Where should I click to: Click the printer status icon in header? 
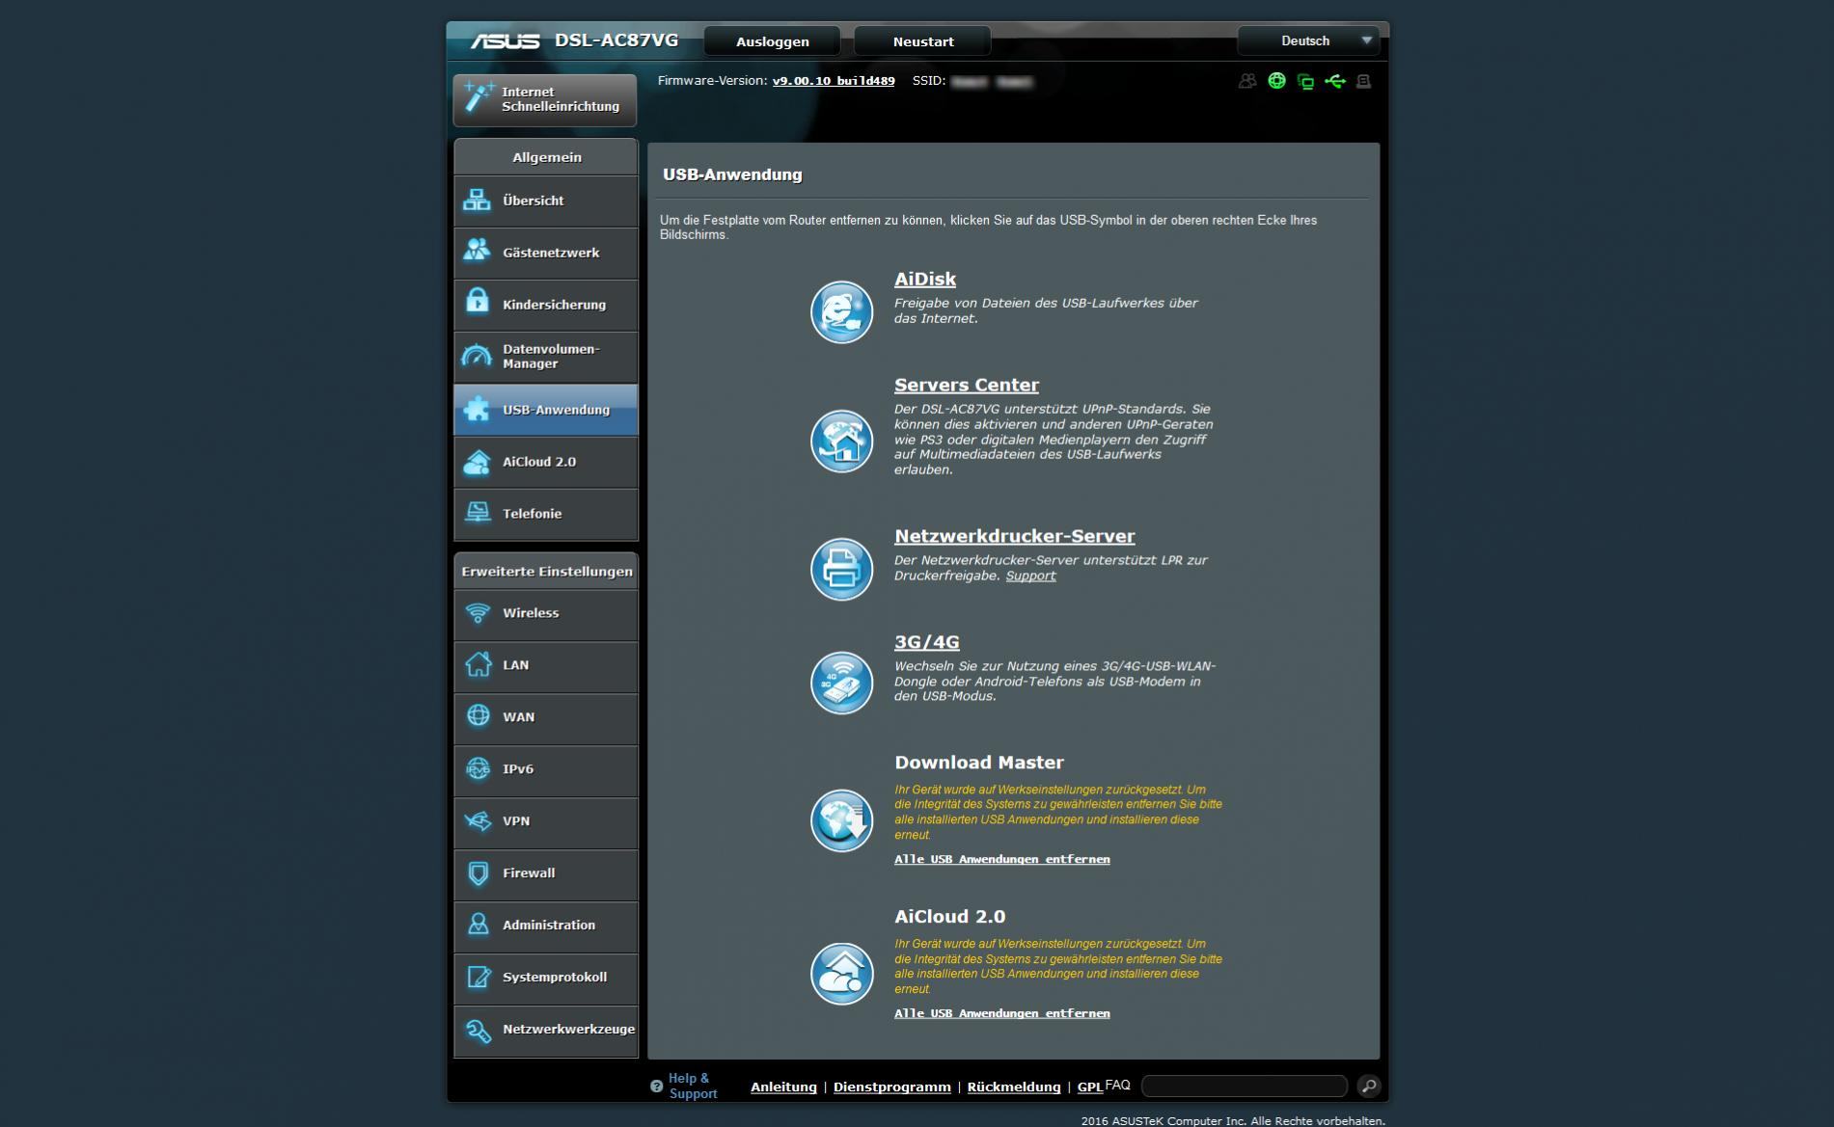(1363, 81)
